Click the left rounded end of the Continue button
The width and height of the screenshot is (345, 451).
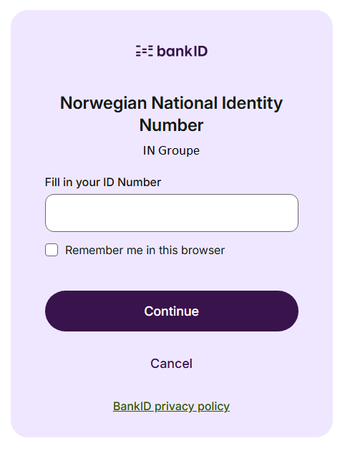pyautogui.click(x=57, y=311)
